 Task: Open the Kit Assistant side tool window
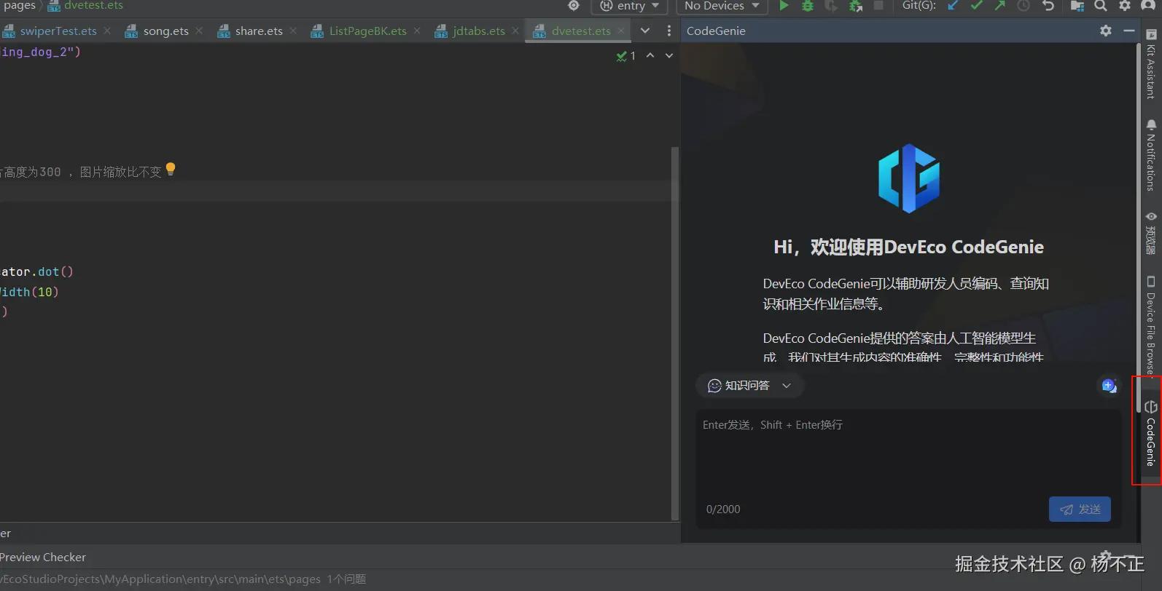[x=1151, y=65]
